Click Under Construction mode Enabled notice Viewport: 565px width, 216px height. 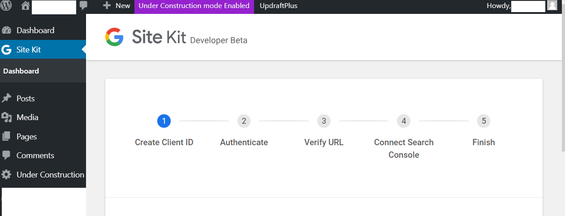tap(194, 6)
